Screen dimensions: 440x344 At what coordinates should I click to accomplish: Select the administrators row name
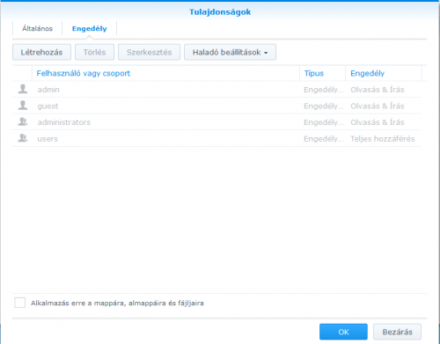[x=64, y=122]
